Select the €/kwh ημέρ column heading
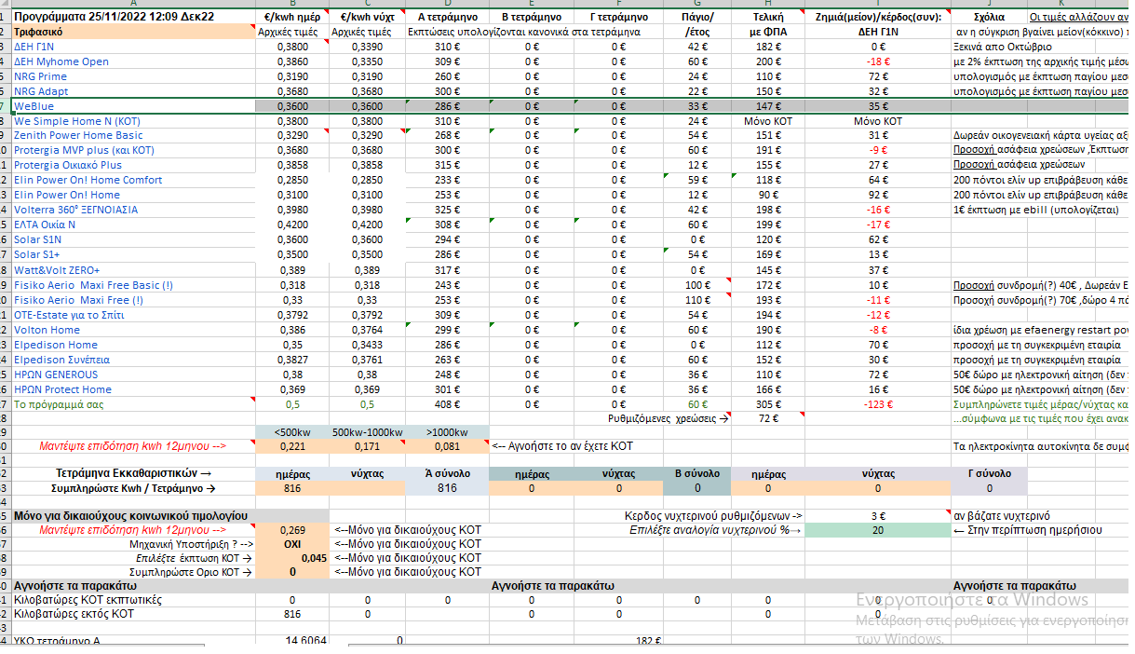Image resolution: width=1135 pixels, height=654 pixels. (x=293, y=17)
